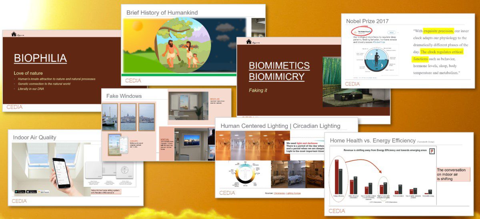The width and height of the screenshot is (480, 219).
Task: Click the highlighted 'The clock regulates critical' phrase
Action: (441, 52)
